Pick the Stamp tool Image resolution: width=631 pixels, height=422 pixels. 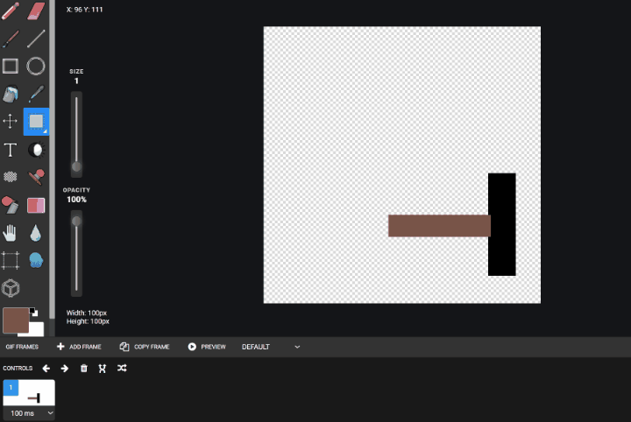click(36, 177)
